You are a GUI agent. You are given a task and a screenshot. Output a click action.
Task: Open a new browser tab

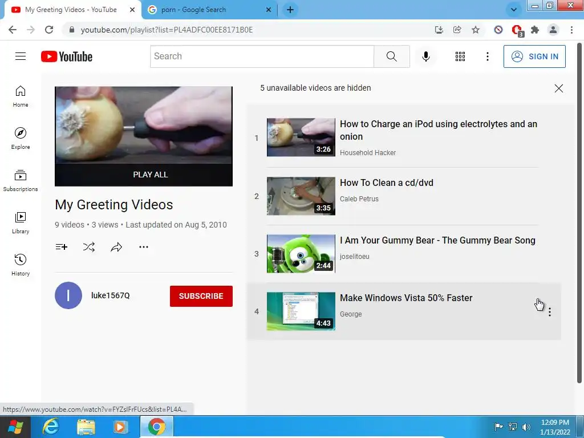[x=290, y=10]
